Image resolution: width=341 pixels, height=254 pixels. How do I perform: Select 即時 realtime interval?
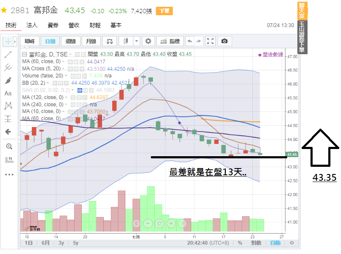tap(30, 41)
